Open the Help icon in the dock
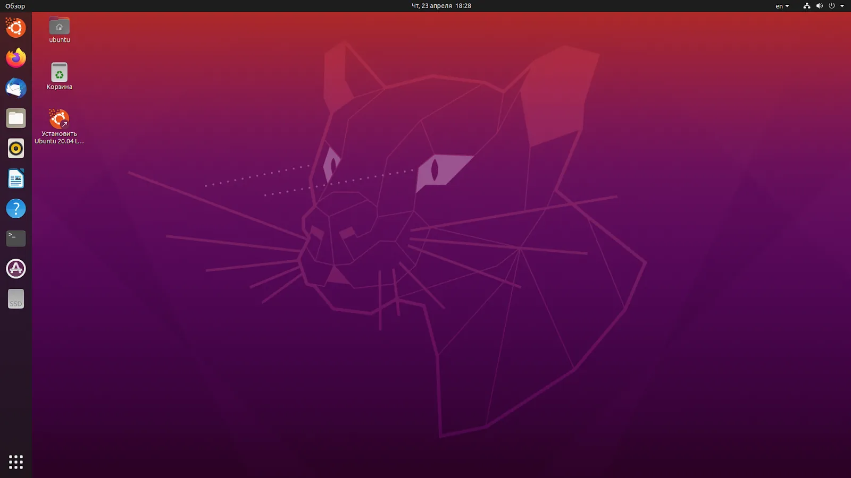Image resolution: width=851 pixels, height=478 pixels. click(x=16, y=209)
